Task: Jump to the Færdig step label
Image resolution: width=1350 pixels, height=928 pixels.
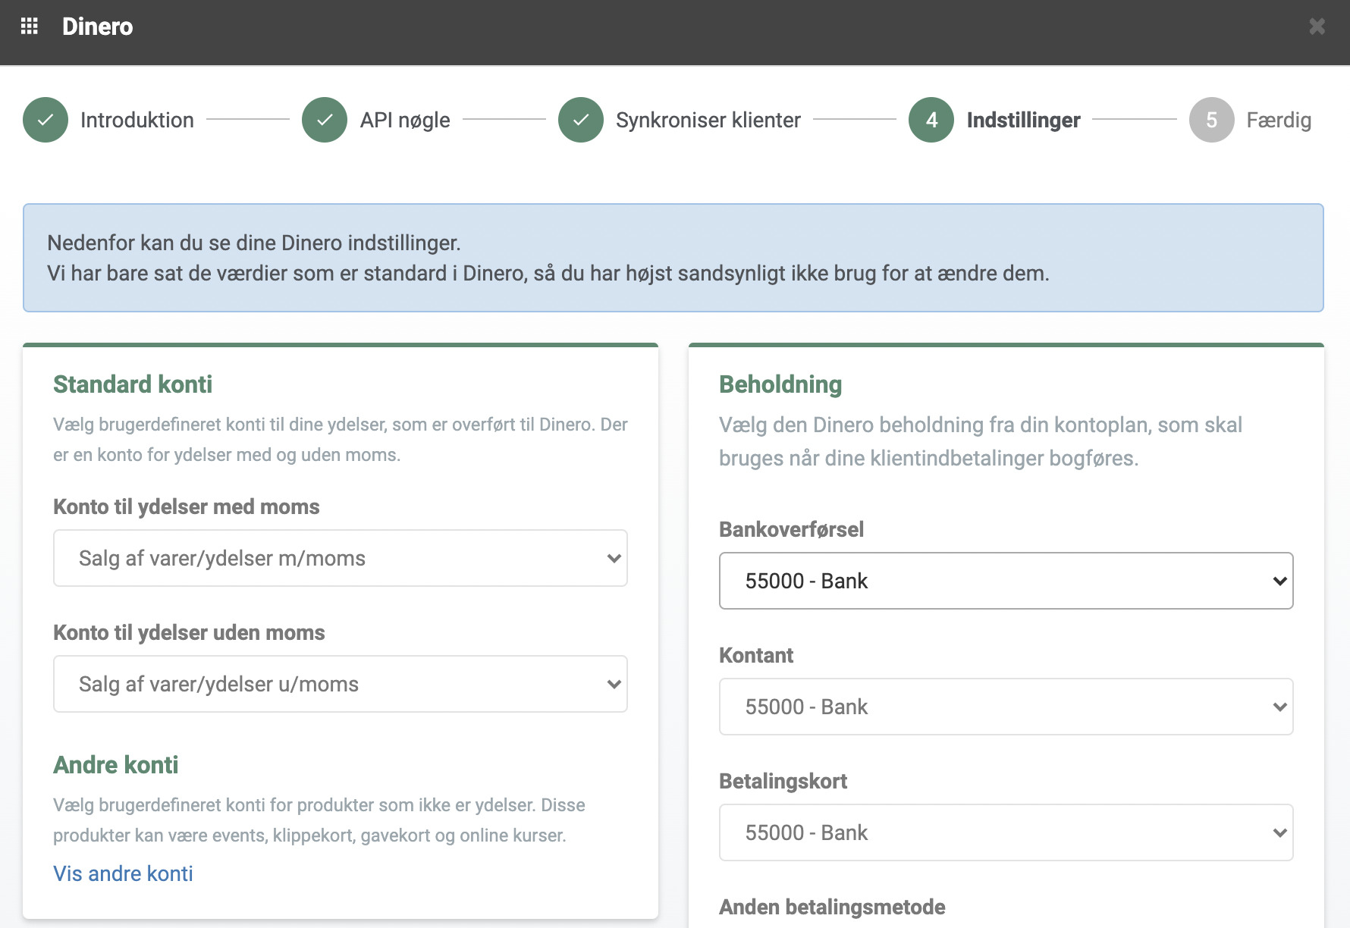Action: pos(1279,120)
